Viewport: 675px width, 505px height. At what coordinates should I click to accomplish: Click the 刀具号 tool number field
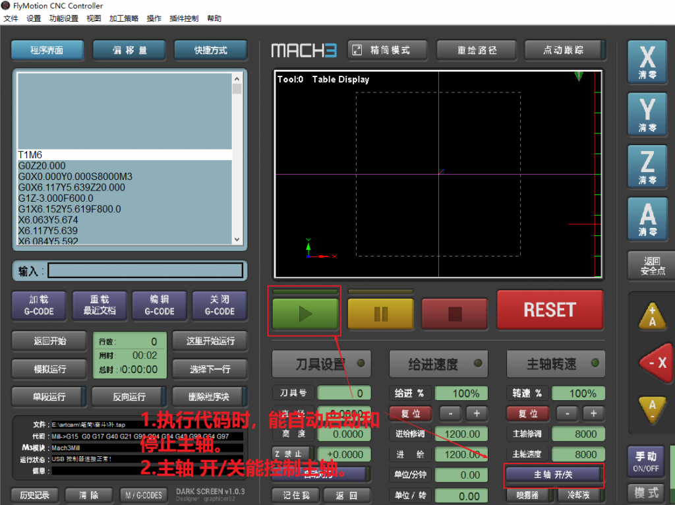coord(343,393)
